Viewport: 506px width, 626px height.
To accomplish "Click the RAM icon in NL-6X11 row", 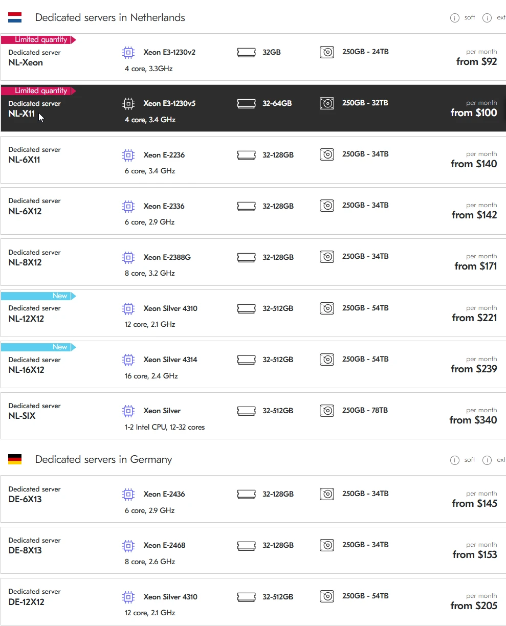I will [x=247, y=154].
